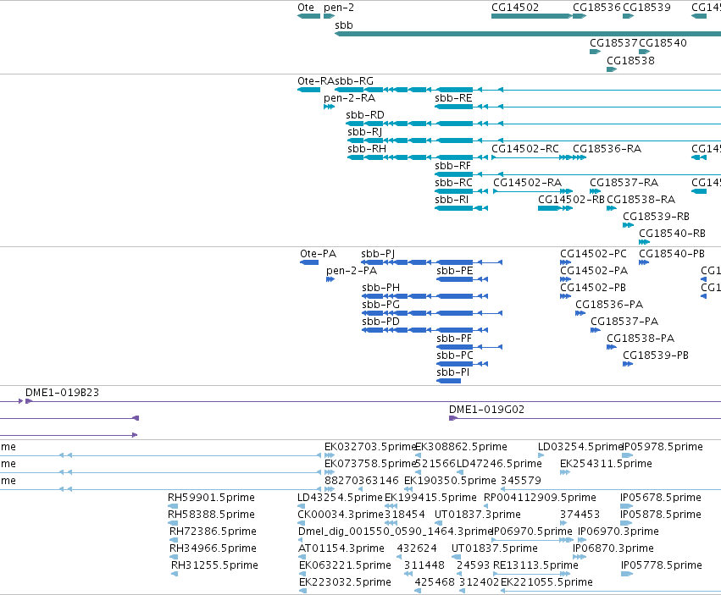Image resolution: width=721 pixels, height=595 pixels.
Task: Click the sbb-RH transcript label
Action: click(367, 149)
